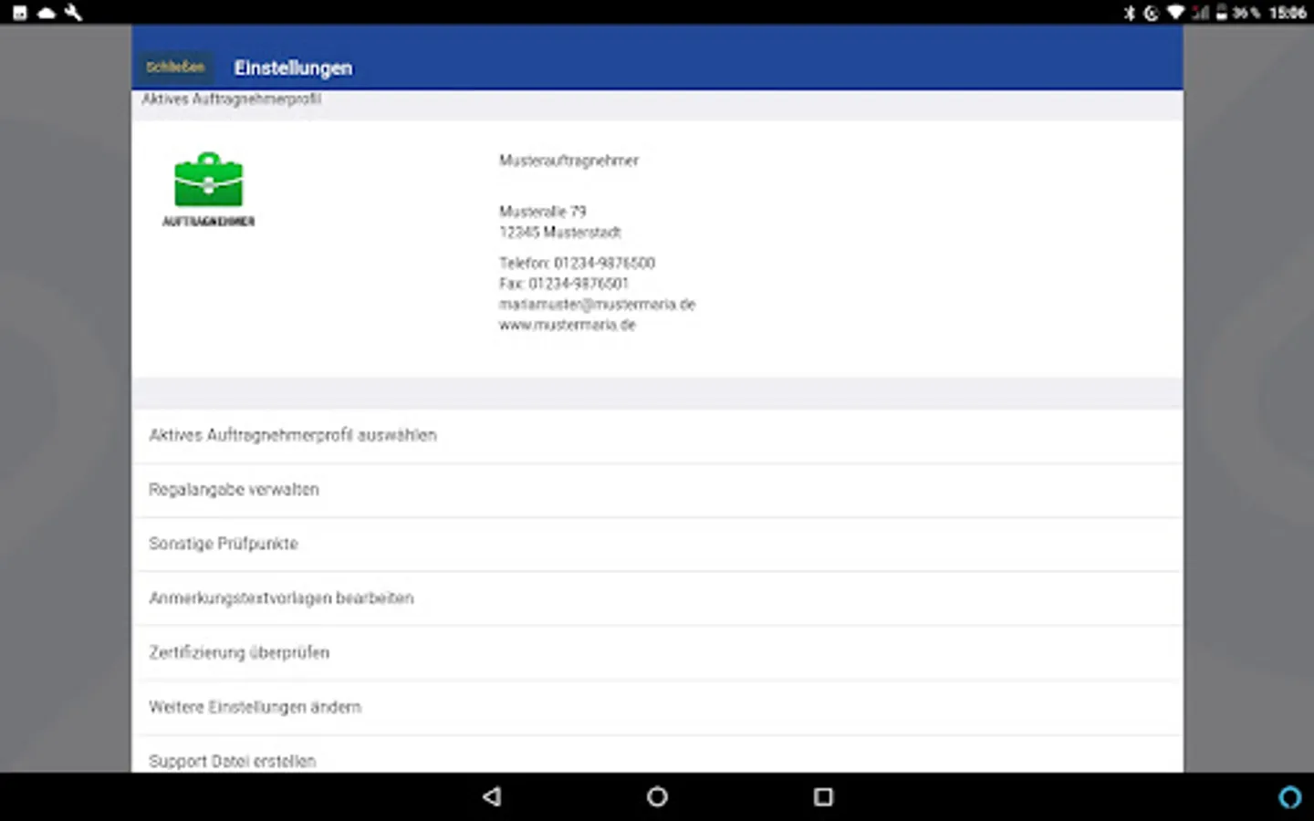Tap the cloud notification icon

click(46, 13)
